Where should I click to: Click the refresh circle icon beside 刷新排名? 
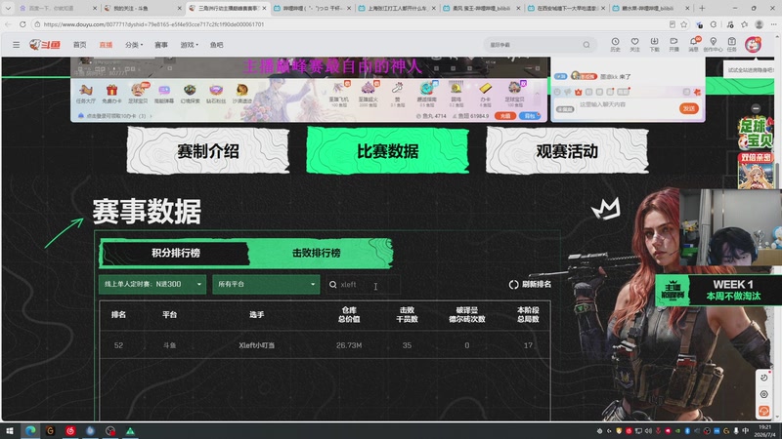514,284
